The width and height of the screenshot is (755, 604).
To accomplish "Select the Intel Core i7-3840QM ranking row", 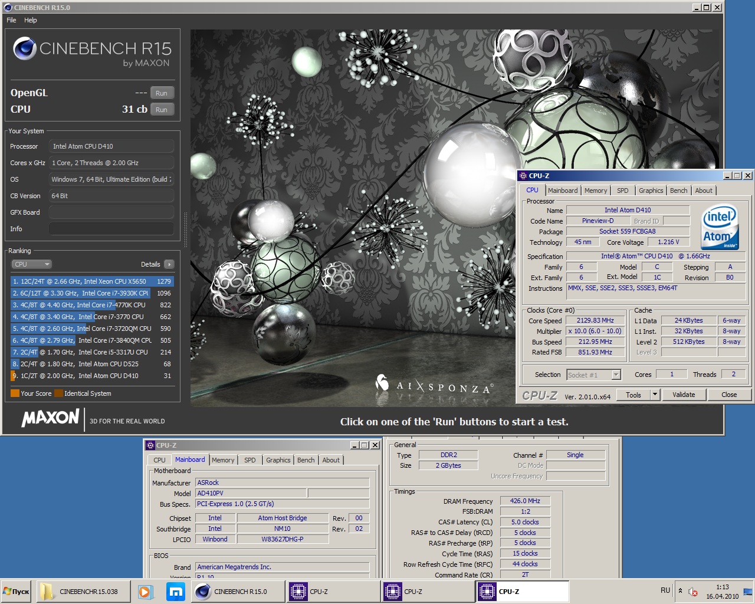I will [91, 340].
